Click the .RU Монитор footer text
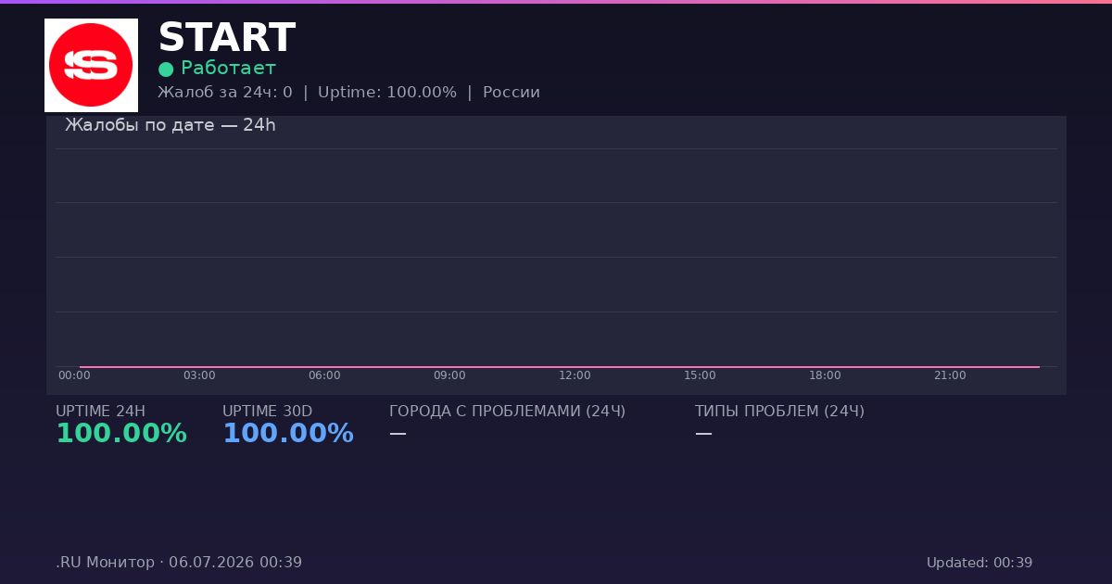 (x=105, y=563)
